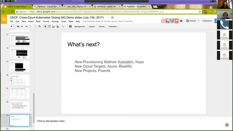
Task: Open the Layout dropdown
Action: tap(92, 27)
